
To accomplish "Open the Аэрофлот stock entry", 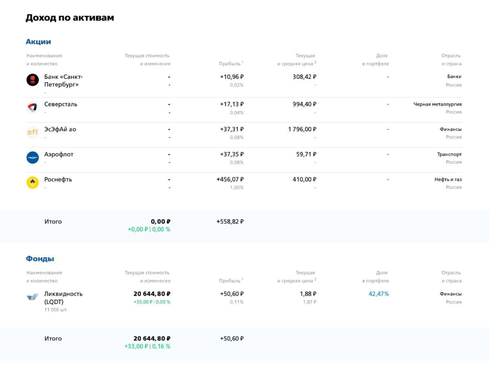I will pos(59,155).
